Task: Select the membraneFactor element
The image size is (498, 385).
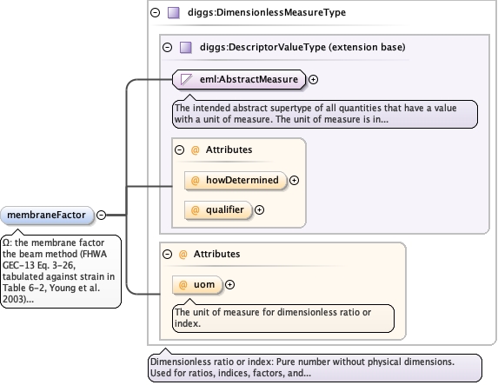Action: 47,215
